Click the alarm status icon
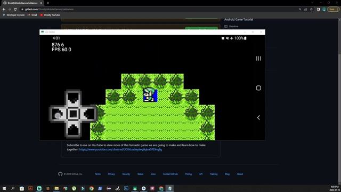341x192 pixels. [223, 38]
